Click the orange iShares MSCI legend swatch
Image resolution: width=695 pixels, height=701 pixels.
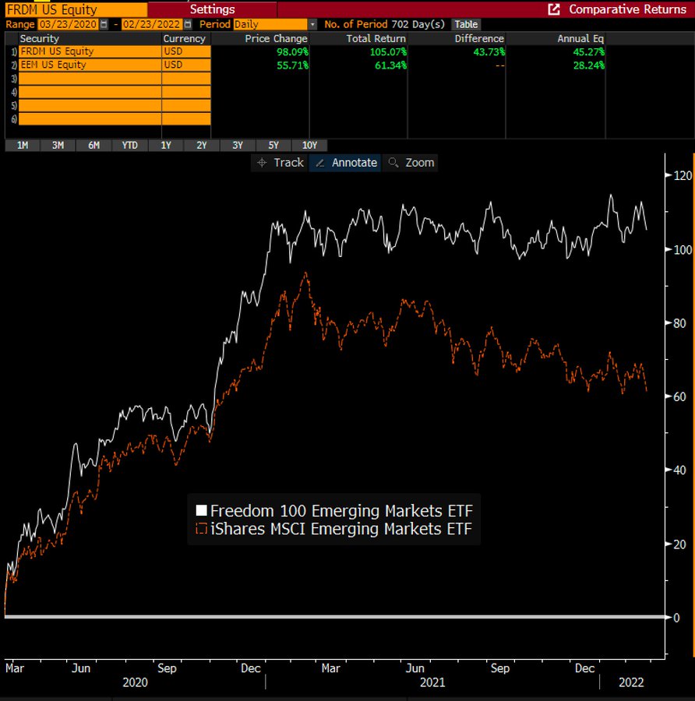[x=201, y=530]
